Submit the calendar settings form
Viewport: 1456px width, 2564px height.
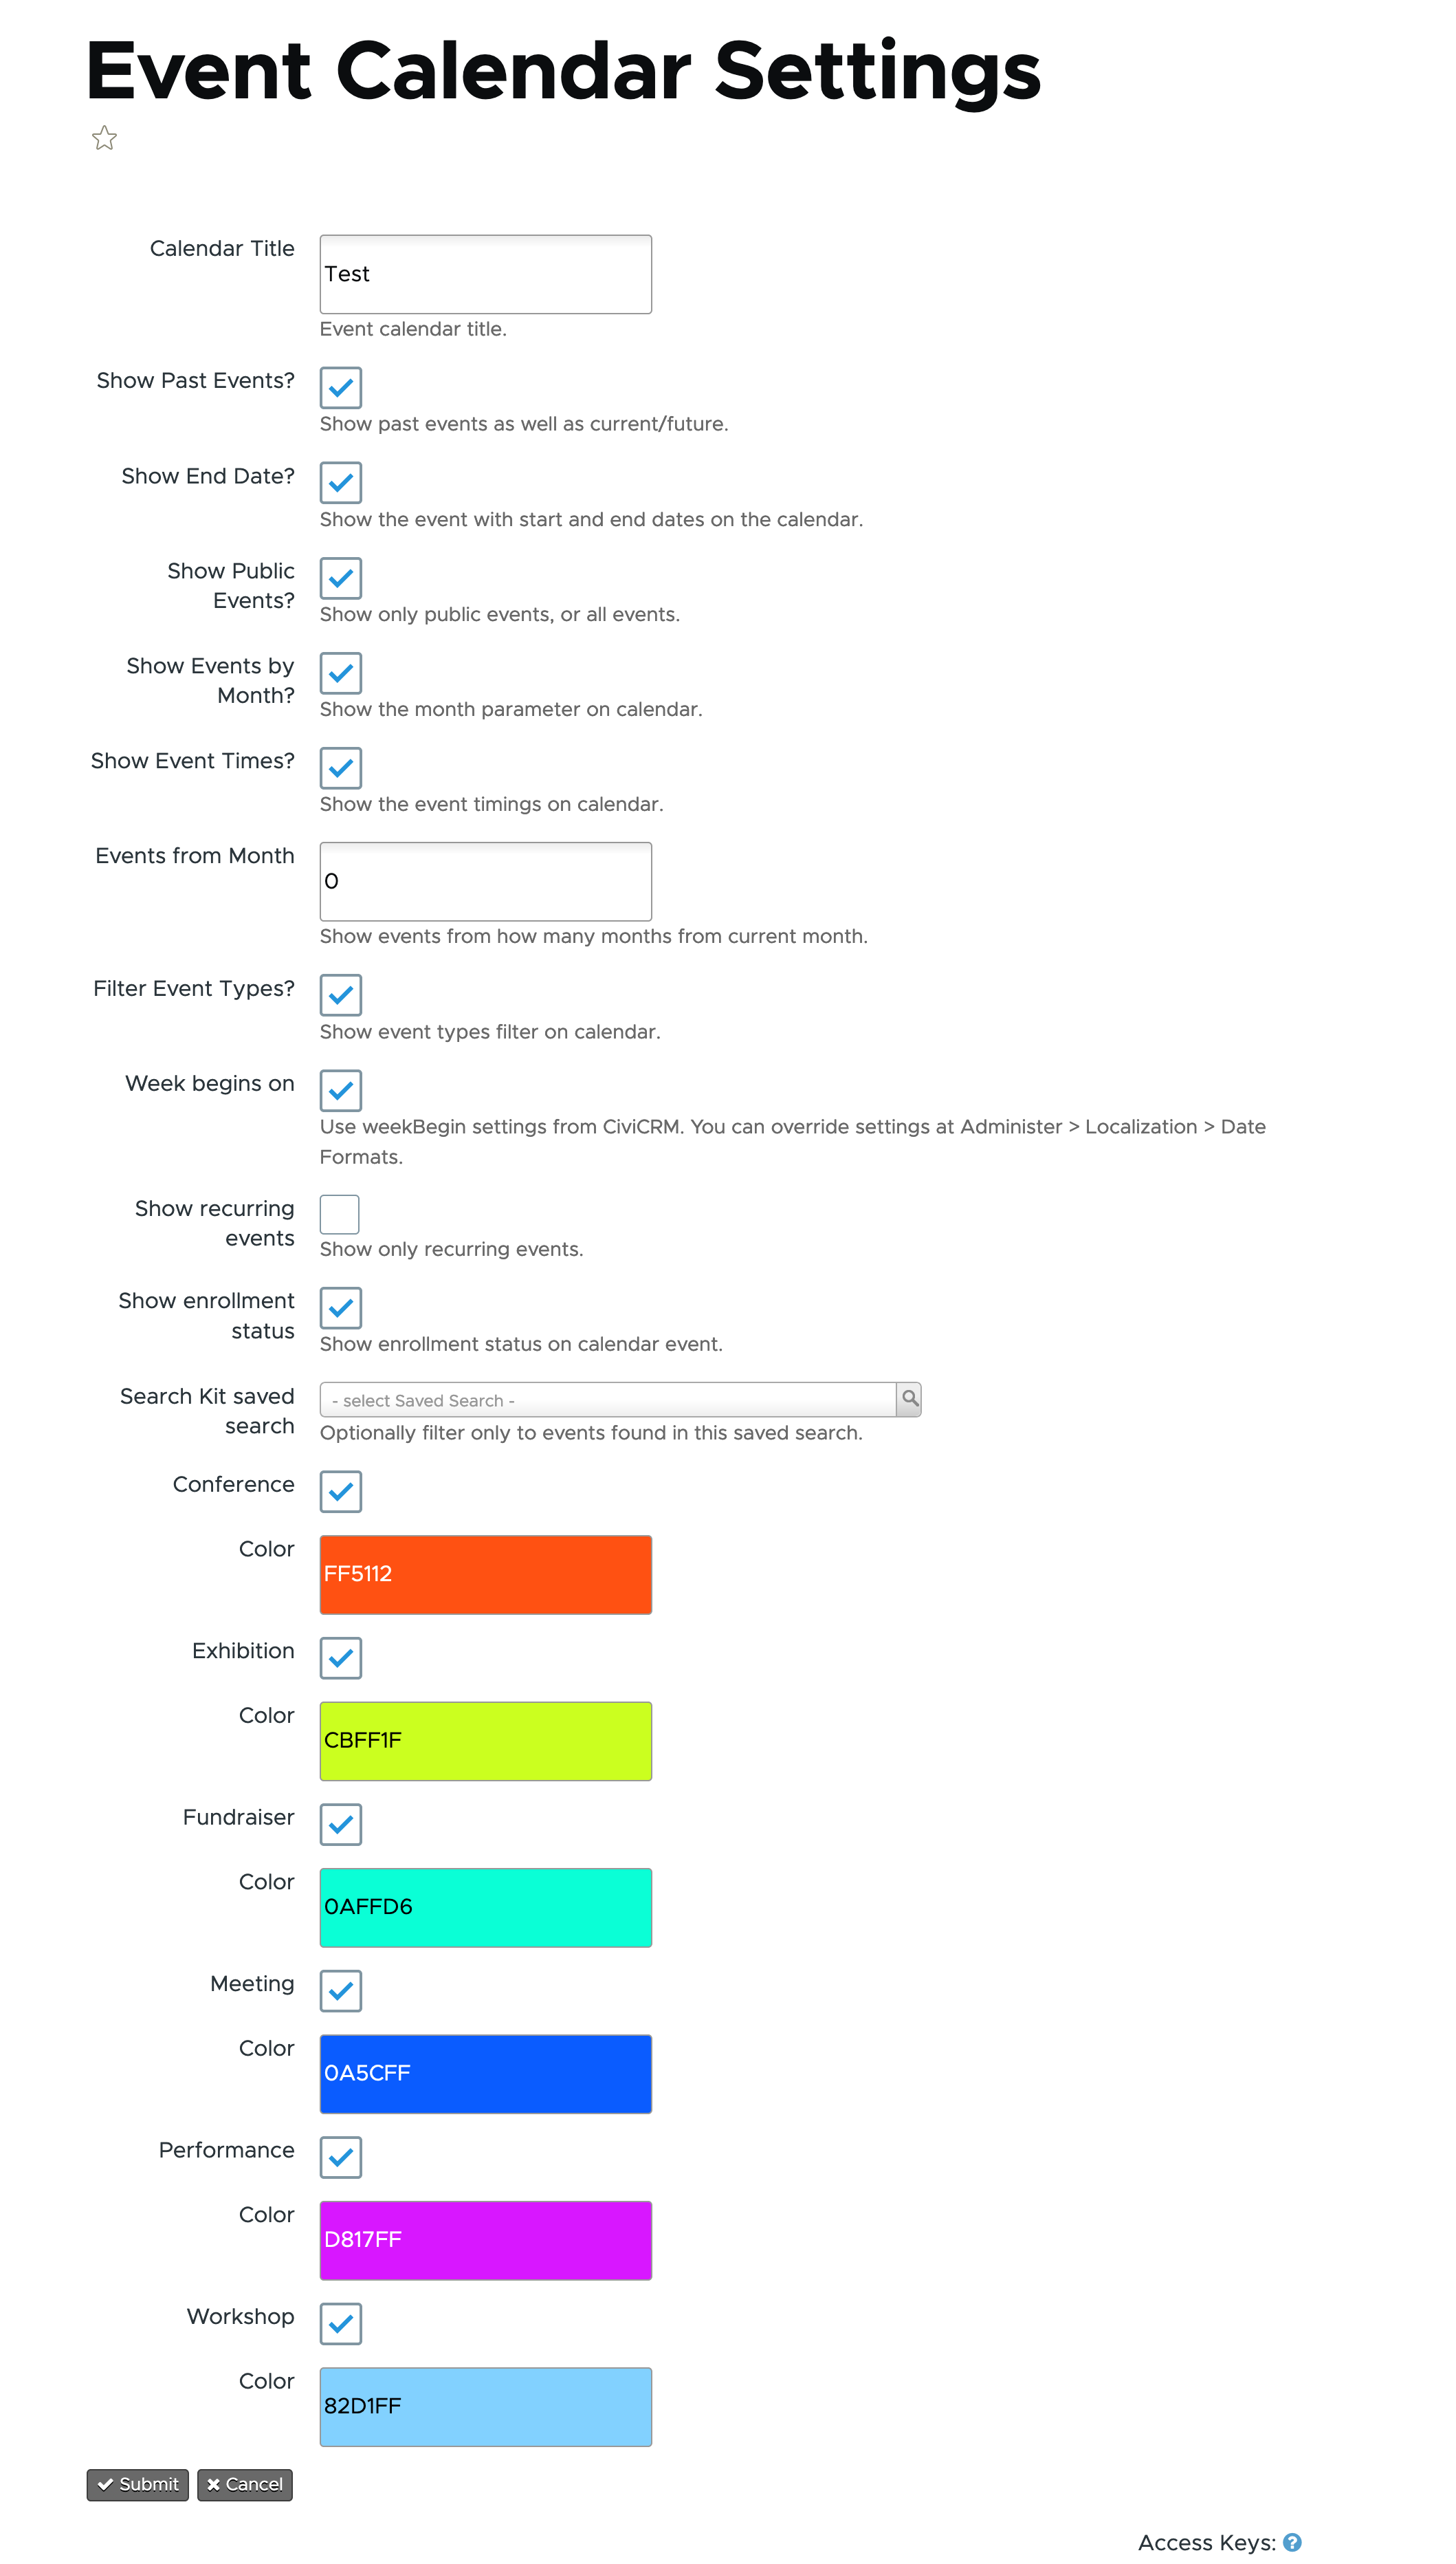[x=138, y=2484]
